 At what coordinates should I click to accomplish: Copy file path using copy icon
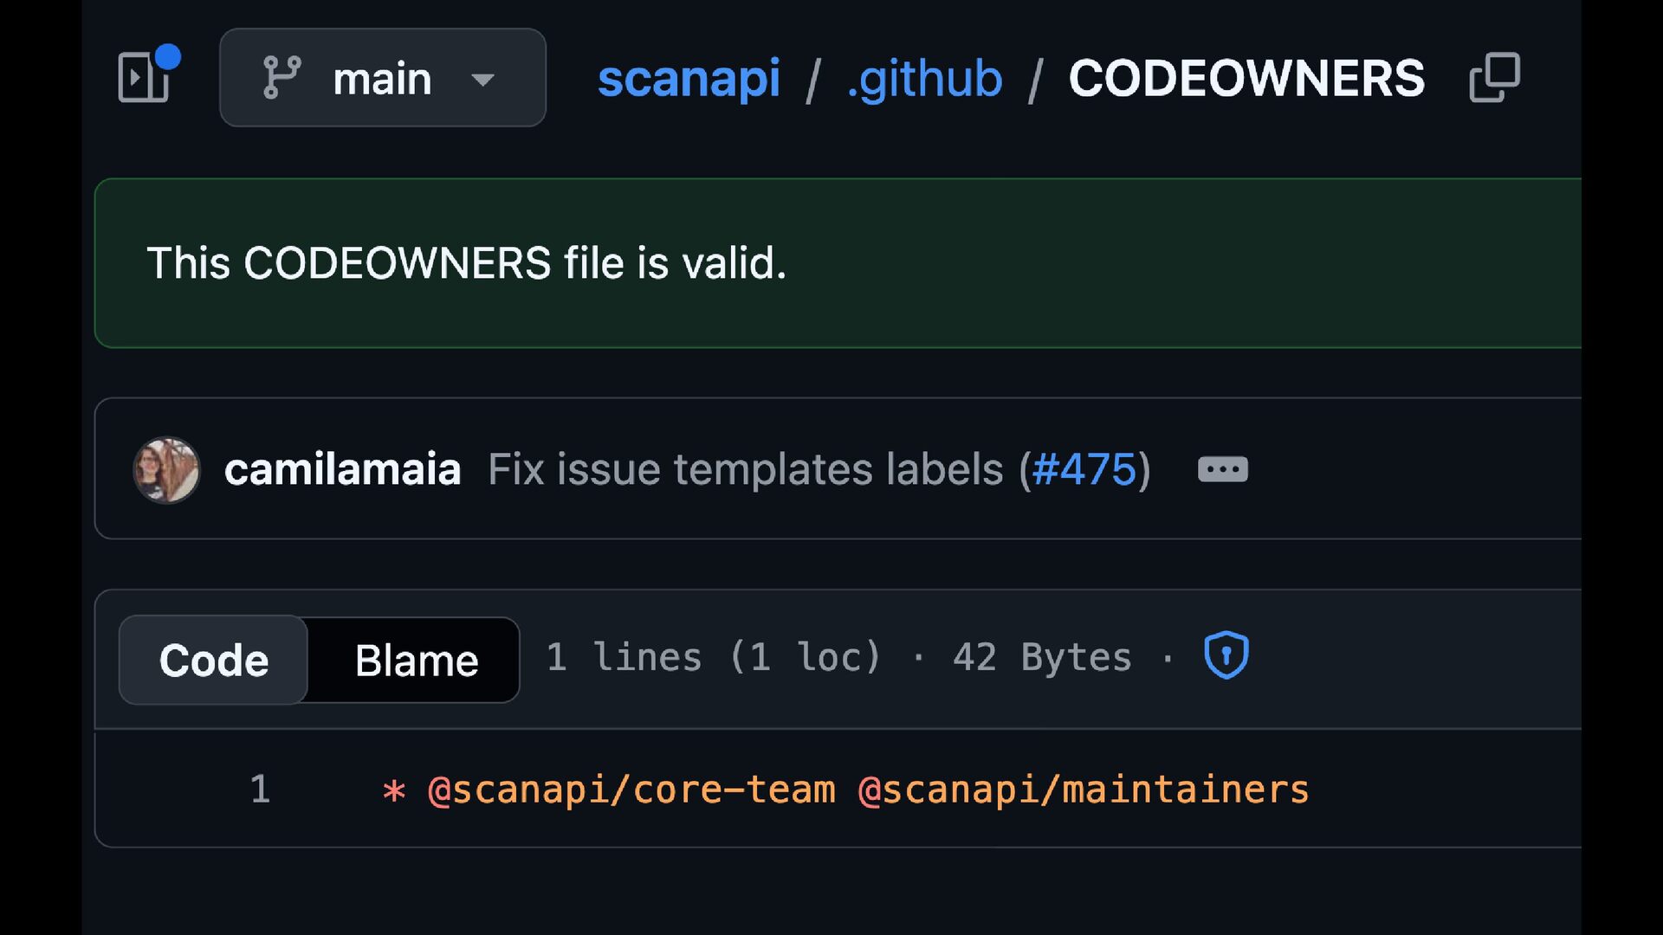point(1495,78)
